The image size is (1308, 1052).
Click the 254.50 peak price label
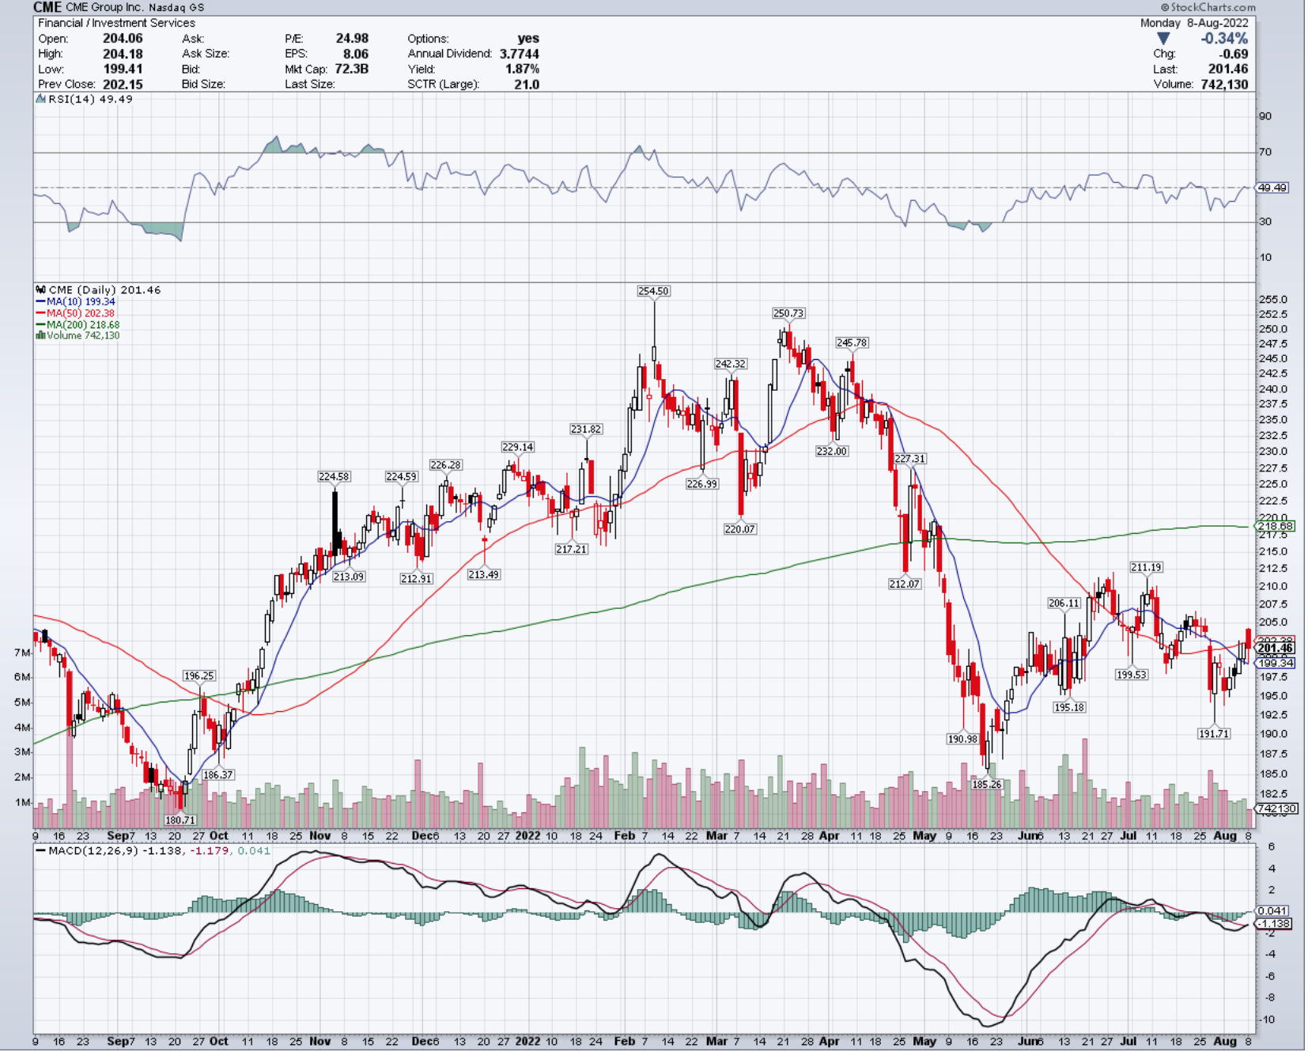[653, 291]
